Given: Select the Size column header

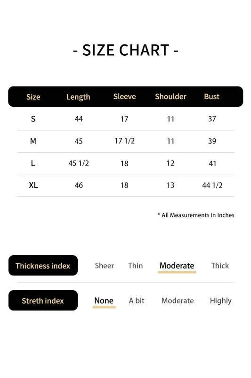Looking at the screenshot, I should [x=33, y=97].
